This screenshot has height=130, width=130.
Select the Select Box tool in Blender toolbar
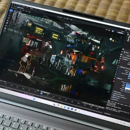(x=11, y=11)
